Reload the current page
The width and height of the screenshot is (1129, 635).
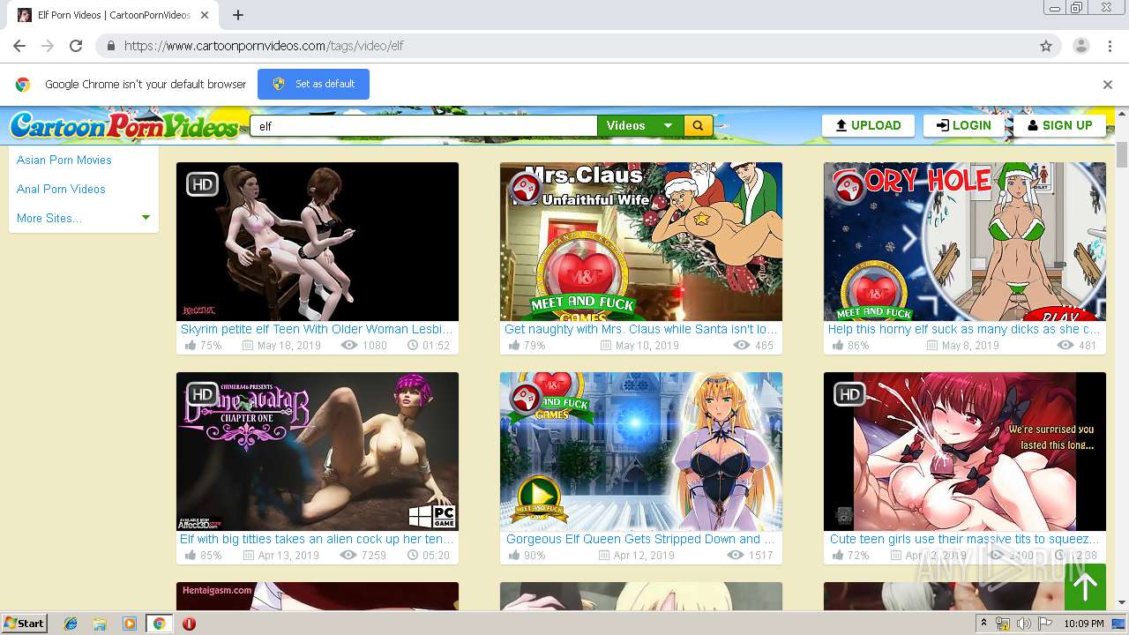76,46
